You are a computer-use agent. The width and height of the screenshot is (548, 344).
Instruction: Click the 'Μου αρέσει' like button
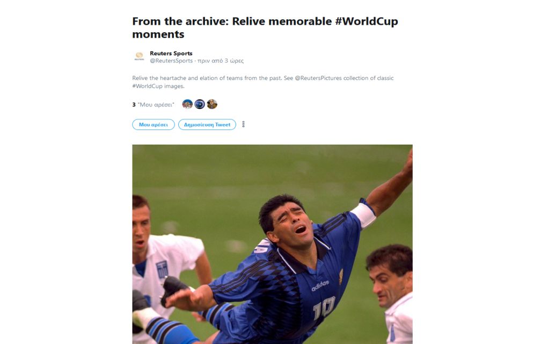154,125
